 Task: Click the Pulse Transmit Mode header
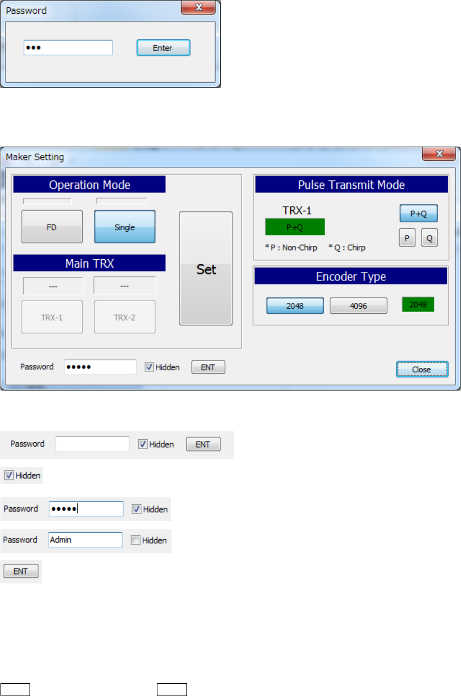pos(351,184)
